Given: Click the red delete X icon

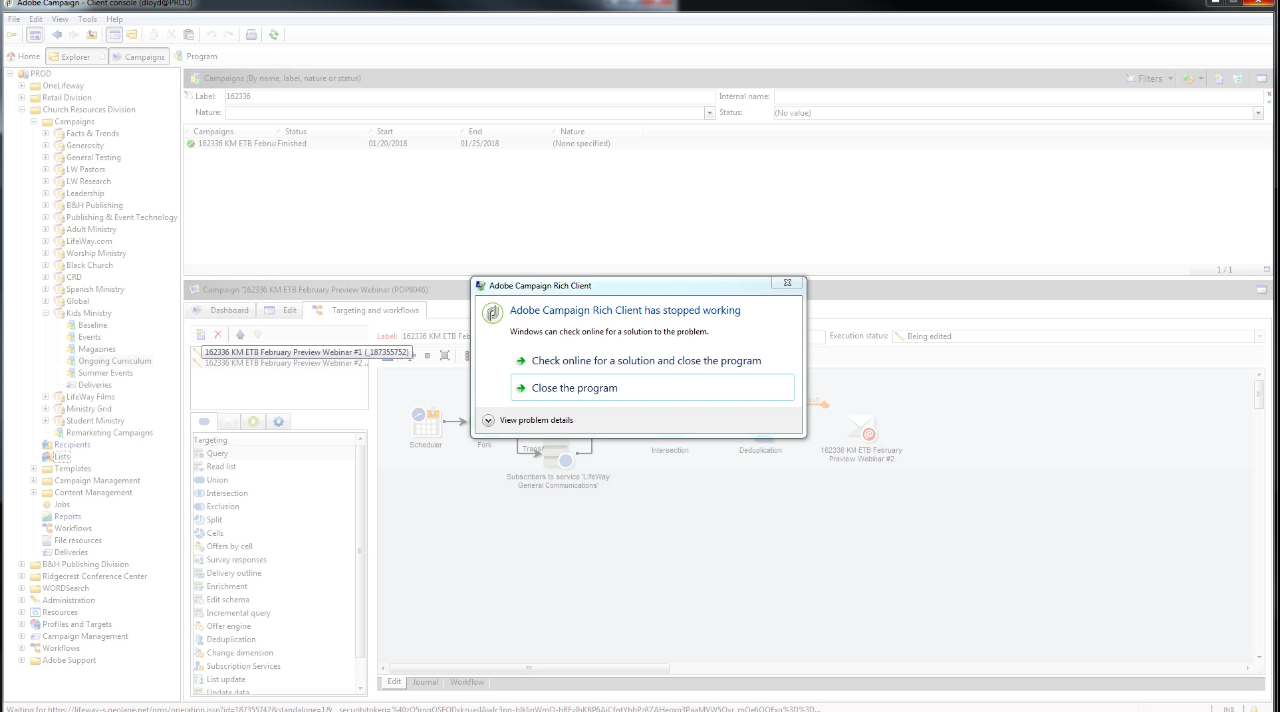Looking at the screenshot, I should [x=217, y=335].
